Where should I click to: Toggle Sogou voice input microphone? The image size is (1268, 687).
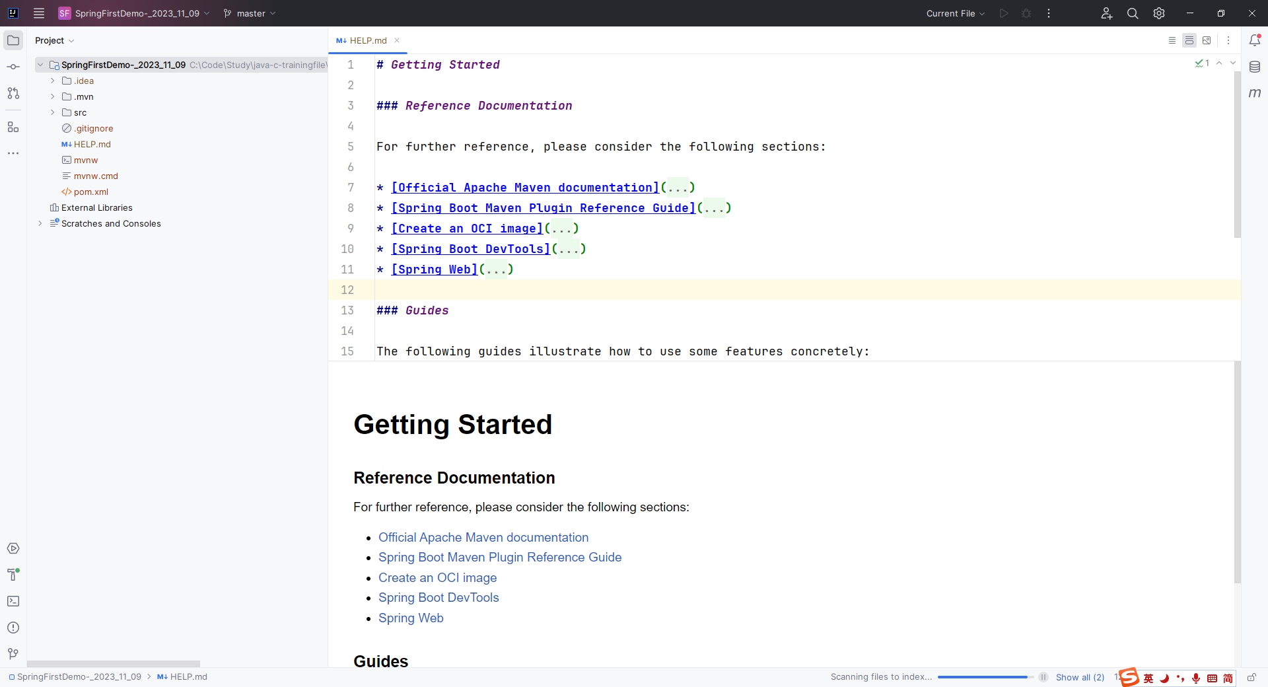click(x=1196, y=678)
